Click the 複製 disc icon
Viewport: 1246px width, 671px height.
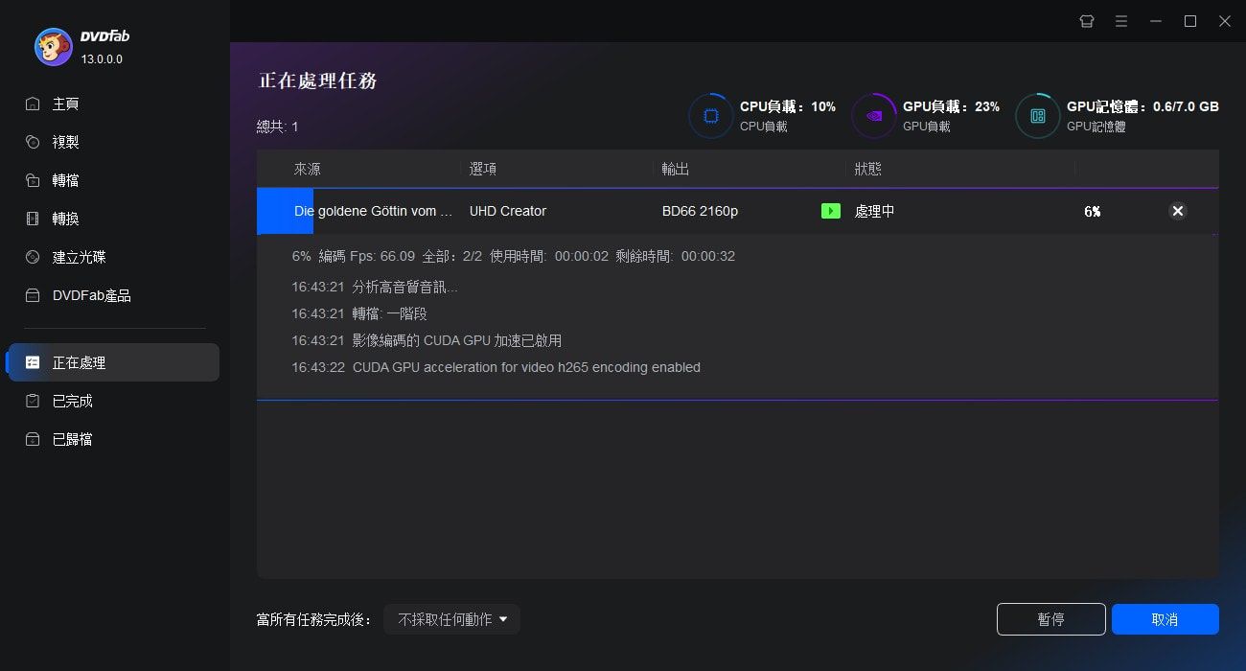pyautogui.click(x=33, y=142)
